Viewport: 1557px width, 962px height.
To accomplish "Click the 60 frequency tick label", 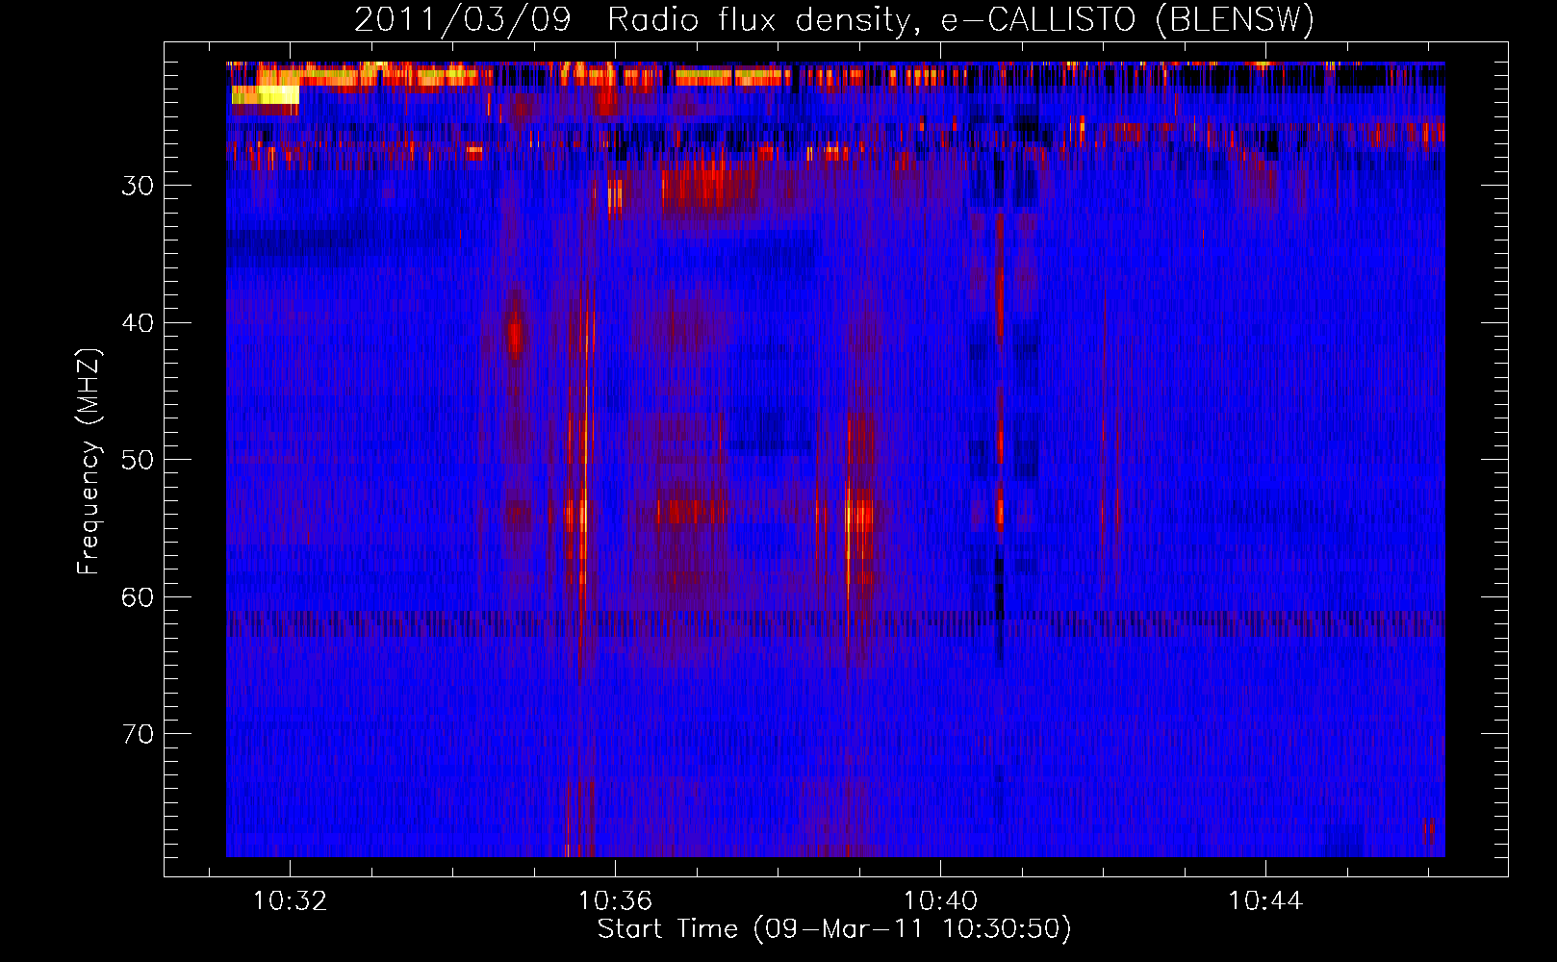I will click(x=138, y=597).
